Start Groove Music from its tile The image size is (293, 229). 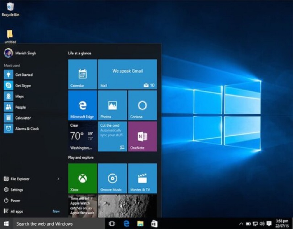click(112, 177)
